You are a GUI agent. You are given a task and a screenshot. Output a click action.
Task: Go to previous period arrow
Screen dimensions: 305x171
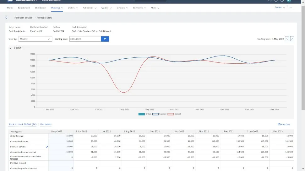coord(287,39)
